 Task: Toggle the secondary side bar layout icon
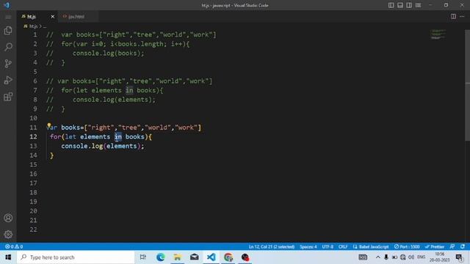tap(409, 5)
